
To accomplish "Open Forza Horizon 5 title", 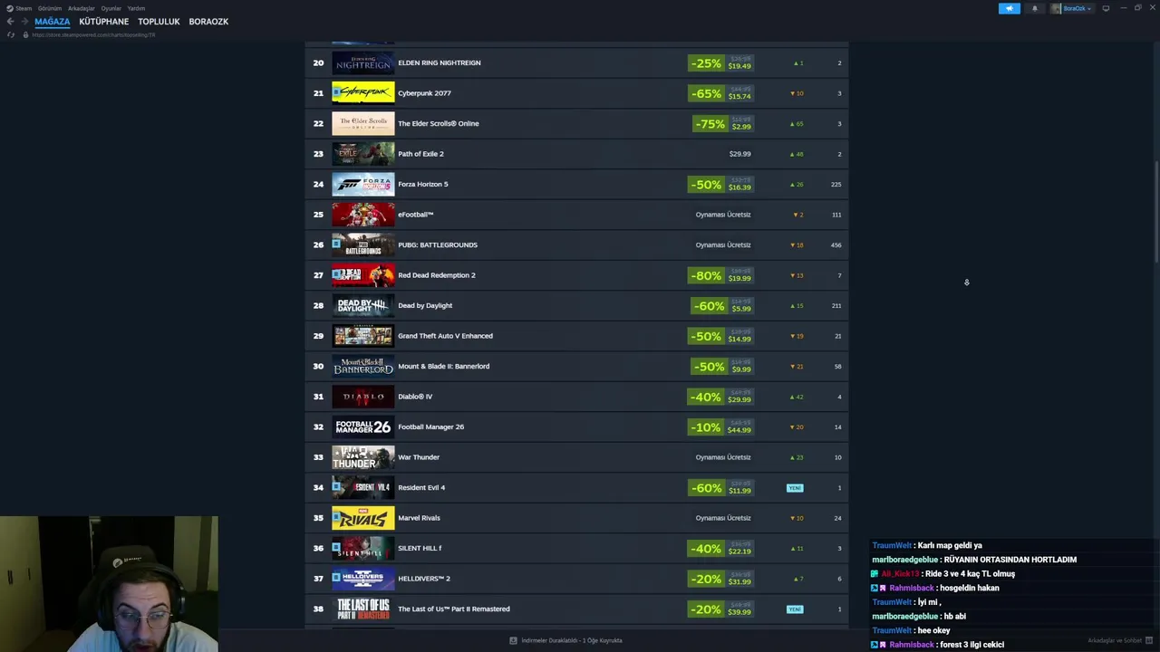I will click(x=423, y=184).
